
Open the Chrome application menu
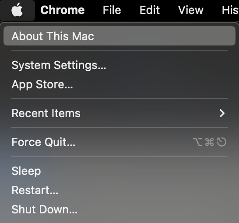63,10
